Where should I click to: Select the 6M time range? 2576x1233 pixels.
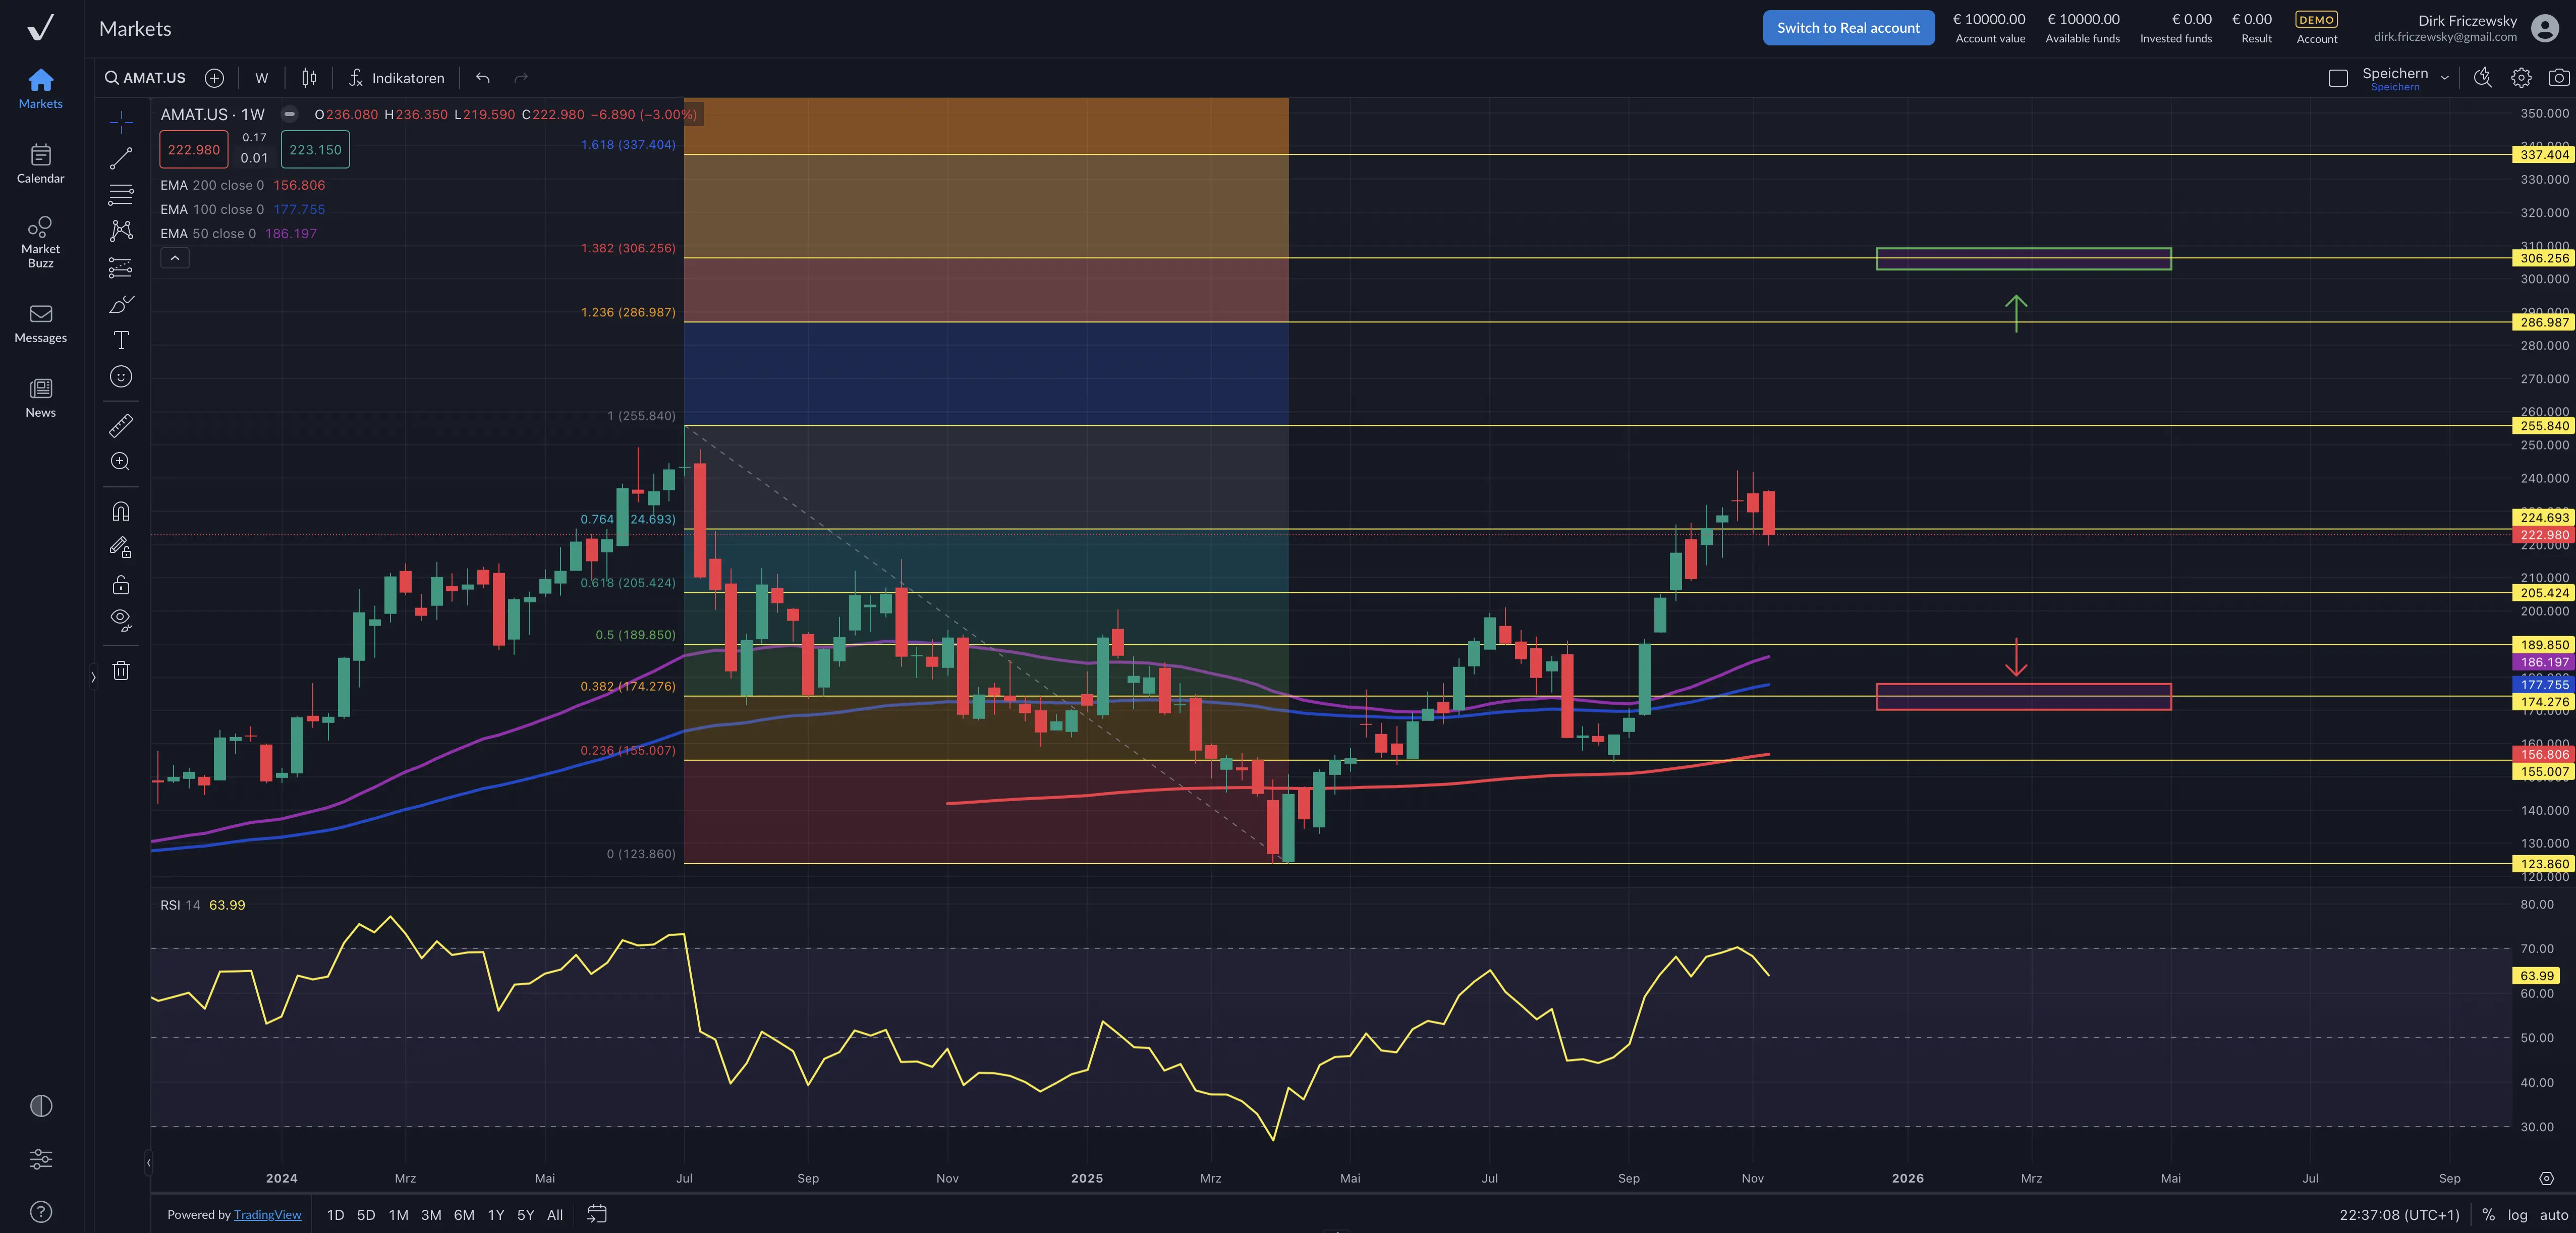pyautogui.click(x=464, y=1215)
